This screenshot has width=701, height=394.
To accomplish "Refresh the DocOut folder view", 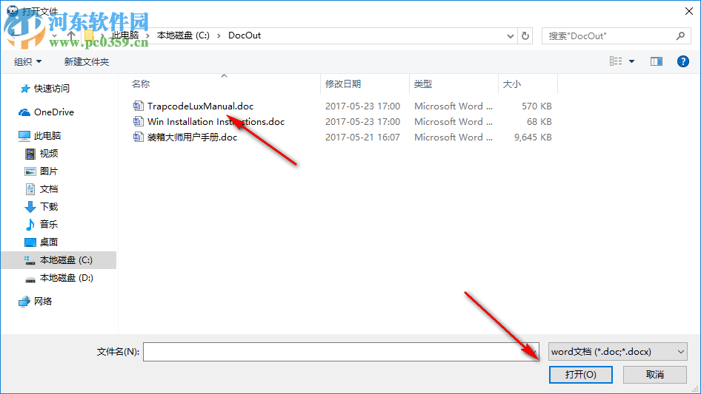I will tap(525, 35).
